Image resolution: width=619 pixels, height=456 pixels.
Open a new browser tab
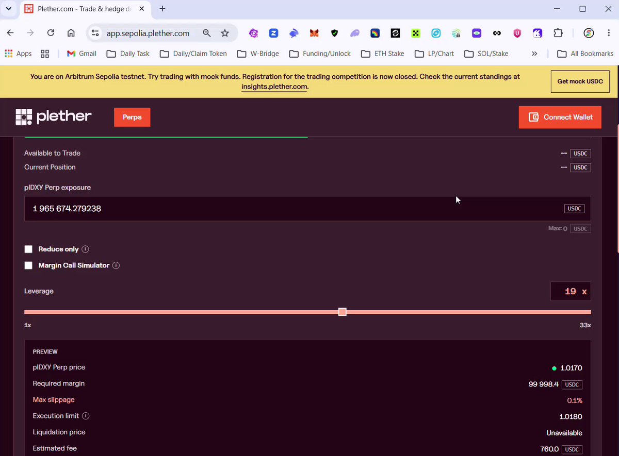[162, 9]
